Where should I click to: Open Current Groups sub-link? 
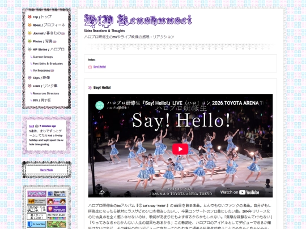point(42,57)
